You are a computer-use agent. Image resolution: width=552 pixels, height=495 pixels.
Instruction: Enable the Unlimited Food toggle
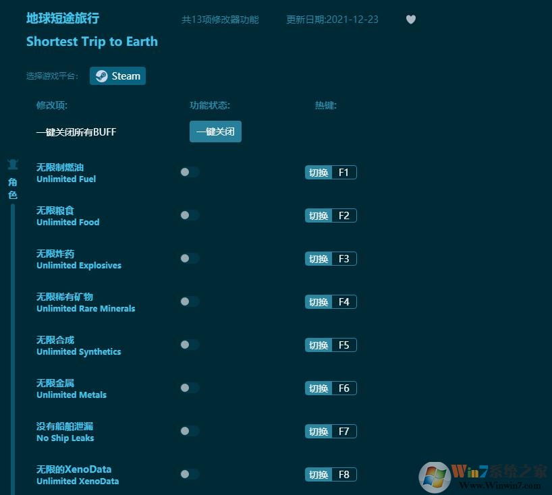tap(189, 215)
